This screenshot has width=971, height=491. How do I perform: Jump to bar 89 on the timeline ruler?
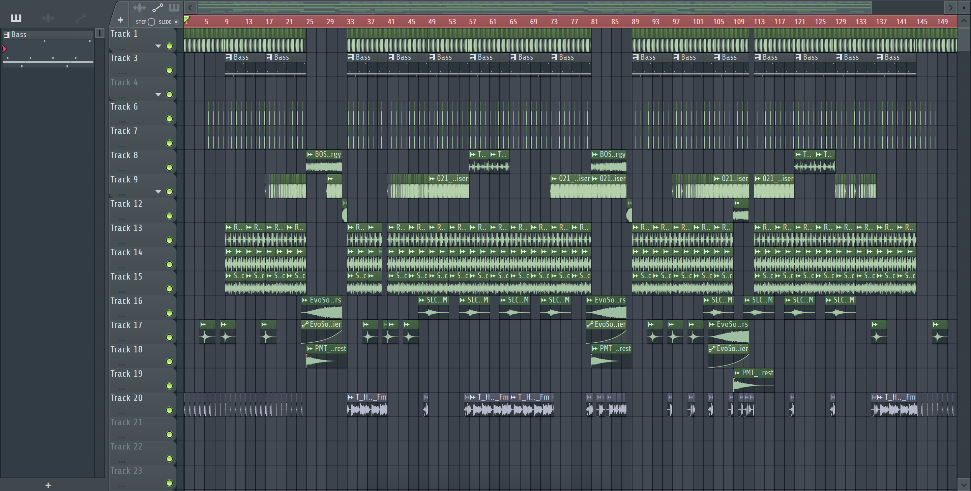pyautogui.click(x=636, y=22)
